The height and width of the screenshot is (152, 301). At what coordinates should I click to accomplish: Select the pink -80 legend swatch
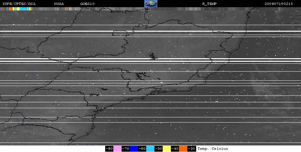(x=118, y=148)
